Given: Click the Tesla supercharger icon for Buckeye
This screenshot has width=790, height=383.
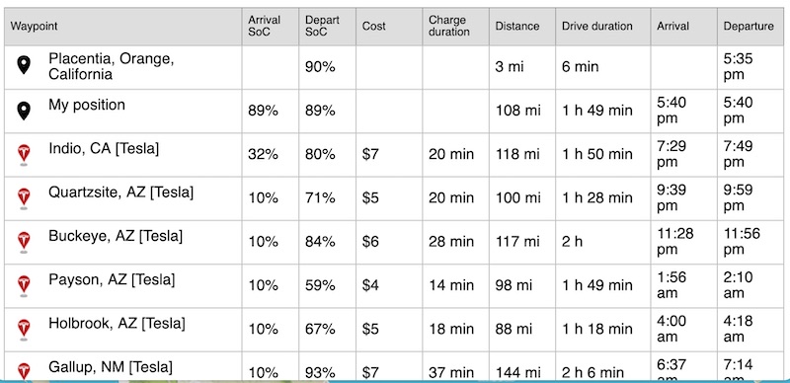Looking at the screenshot, I should [x=24, y=243].
